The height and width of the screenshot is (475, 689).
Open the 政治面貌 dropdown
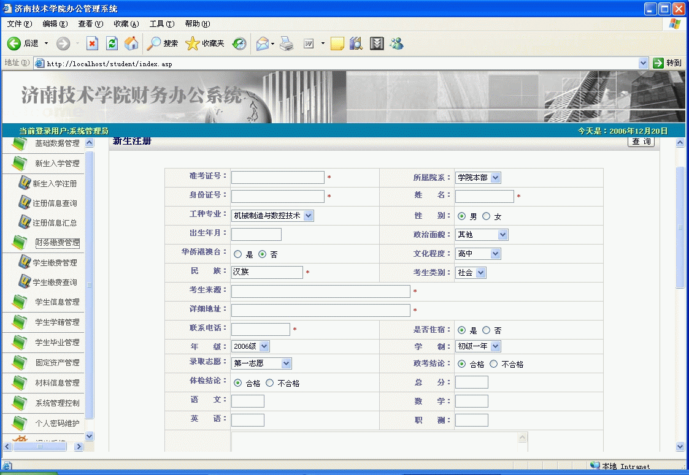tap(482, 234)
